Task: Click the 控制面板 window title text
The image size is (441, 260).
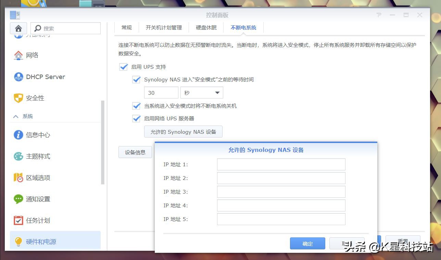Action: [217, 15]
